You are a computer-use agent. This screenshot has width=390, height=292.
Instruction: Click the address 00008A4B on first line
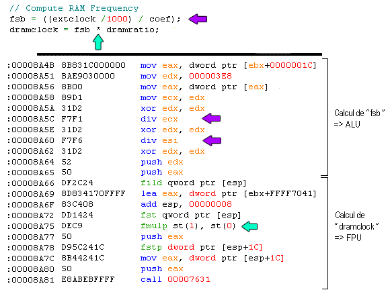pyautogui.click(x=33, y=65)
